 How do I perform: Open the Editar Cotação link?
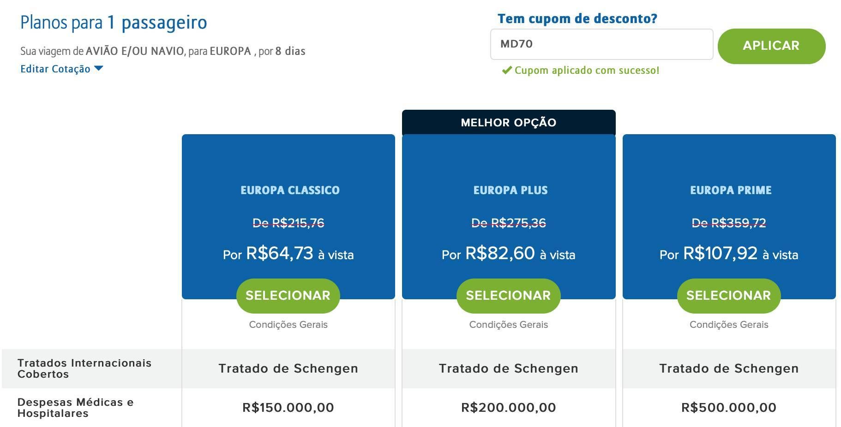tap(55, 69)
